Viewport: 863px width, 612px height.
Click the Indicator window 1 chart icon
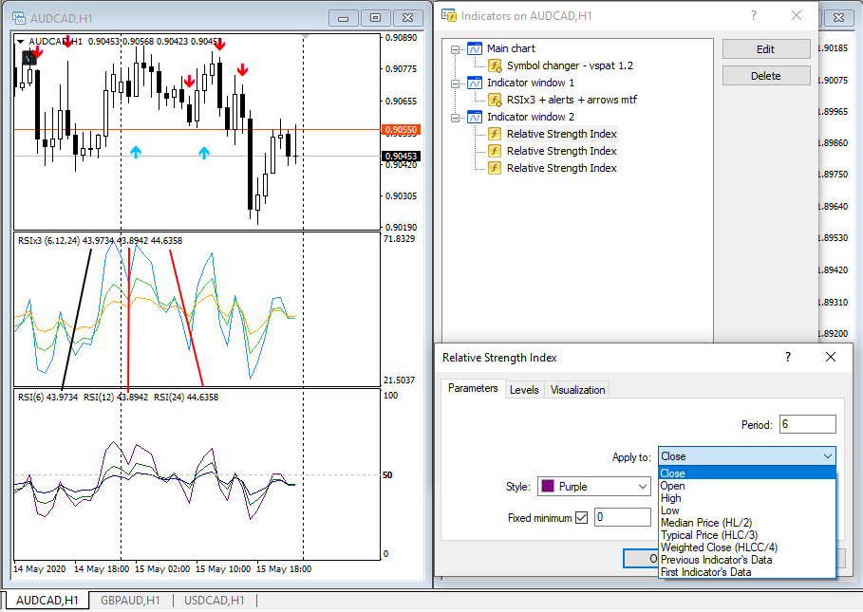474,83
